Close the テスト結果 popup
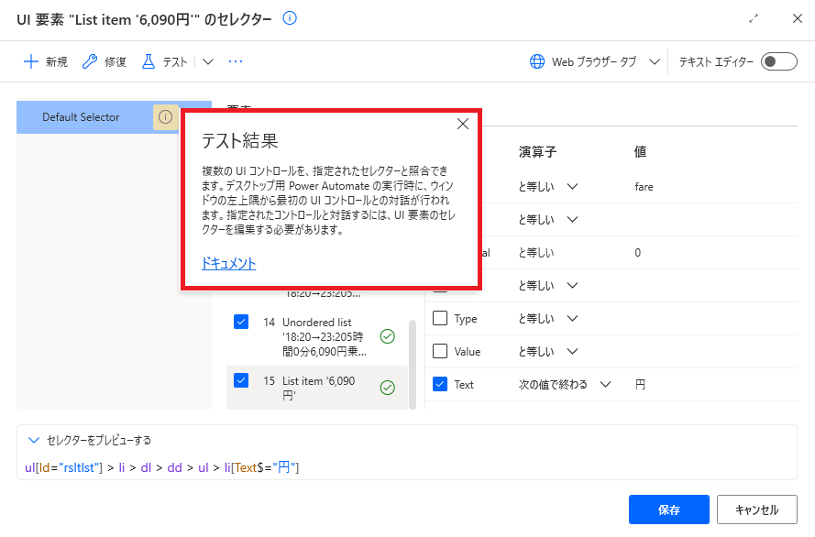815x537 pixels. tap(463, 124)
